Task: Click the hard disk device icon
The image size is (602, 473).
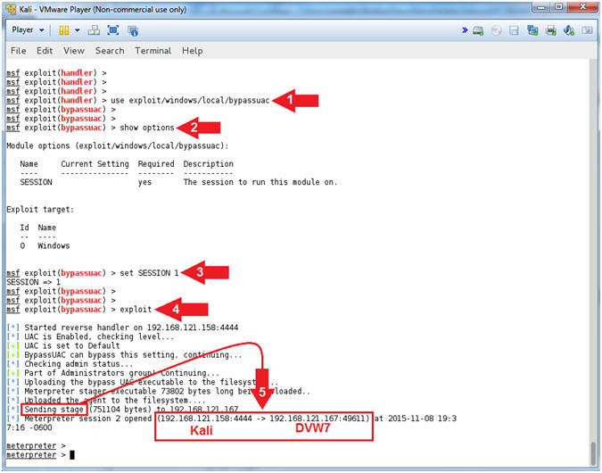Action: pyautogui.click(x=478, y=30)
